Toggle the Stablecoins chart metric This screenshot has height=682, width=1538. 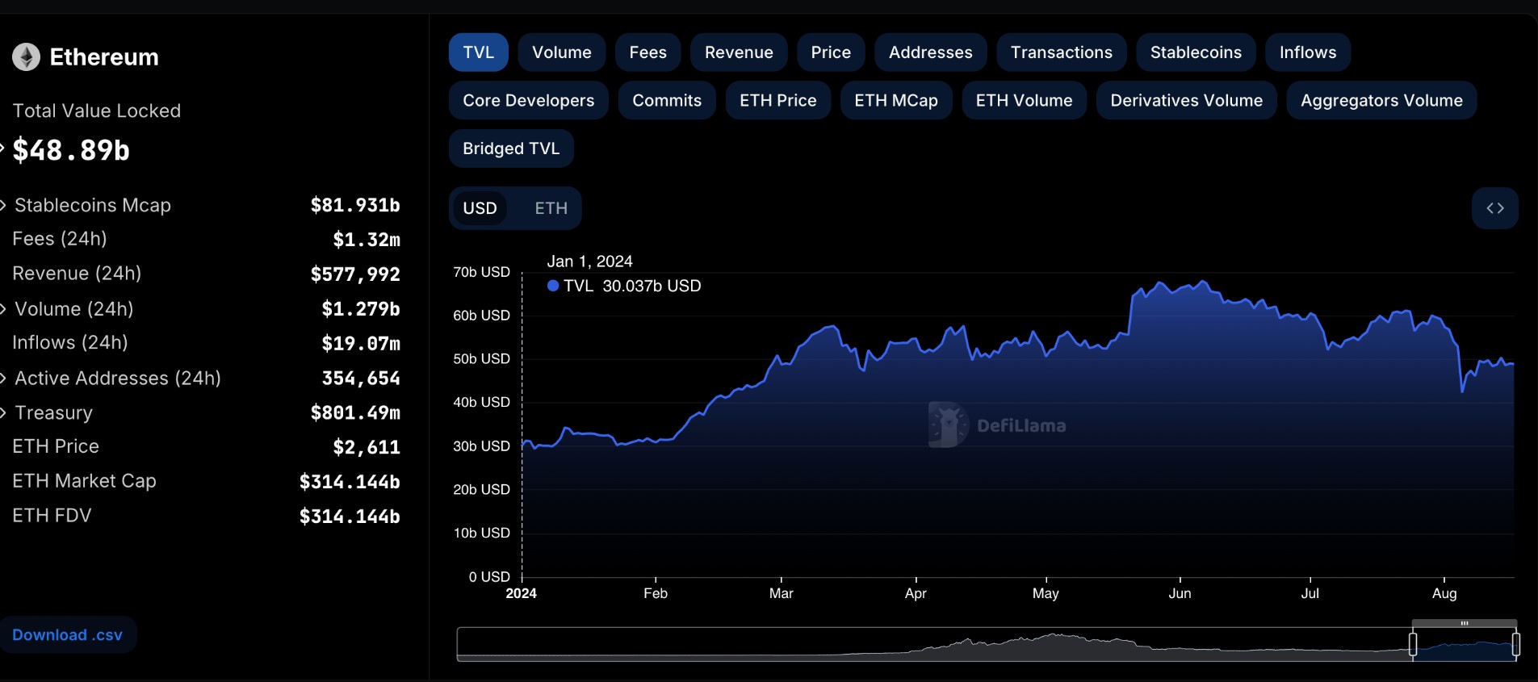pos(1196,52)
